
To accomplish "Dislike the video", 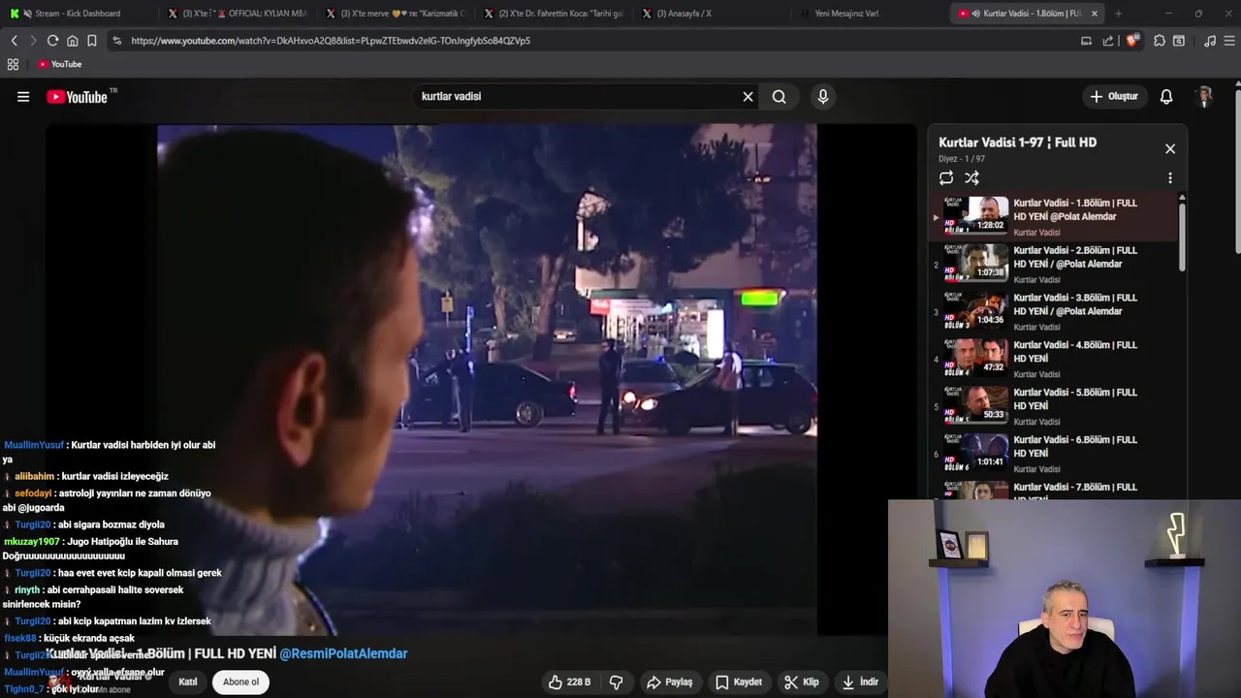I will pos(616,682).
